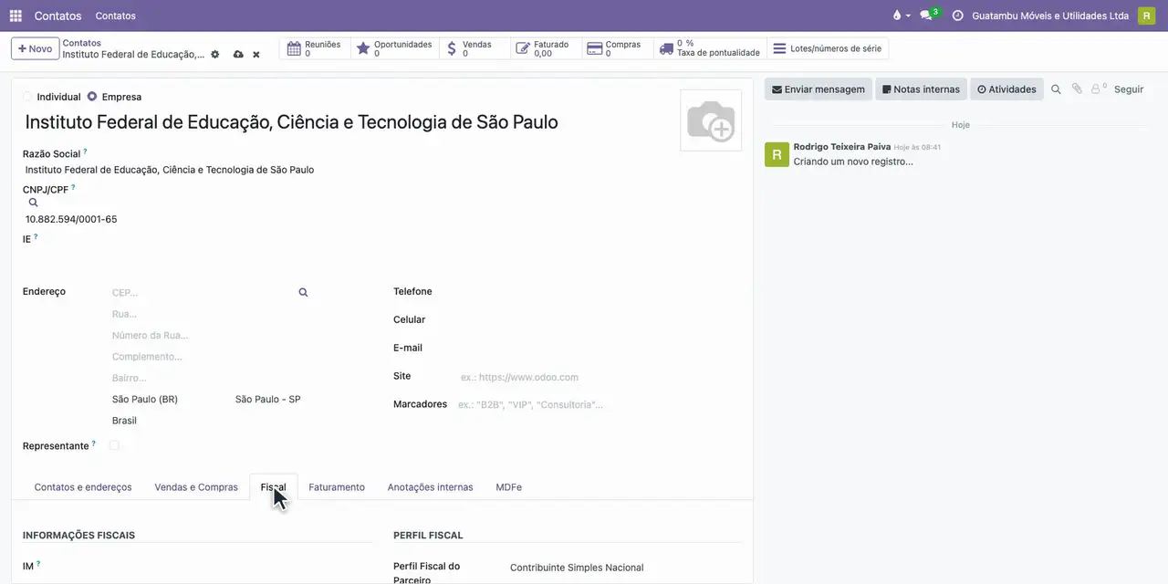Viewport: 1168px width, 584px height.
Task: Select the Individual radio option
Action: pyautogui.click(x=27, y=97)
